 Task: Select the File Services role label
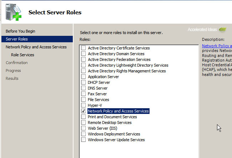(x=99, y=100)
